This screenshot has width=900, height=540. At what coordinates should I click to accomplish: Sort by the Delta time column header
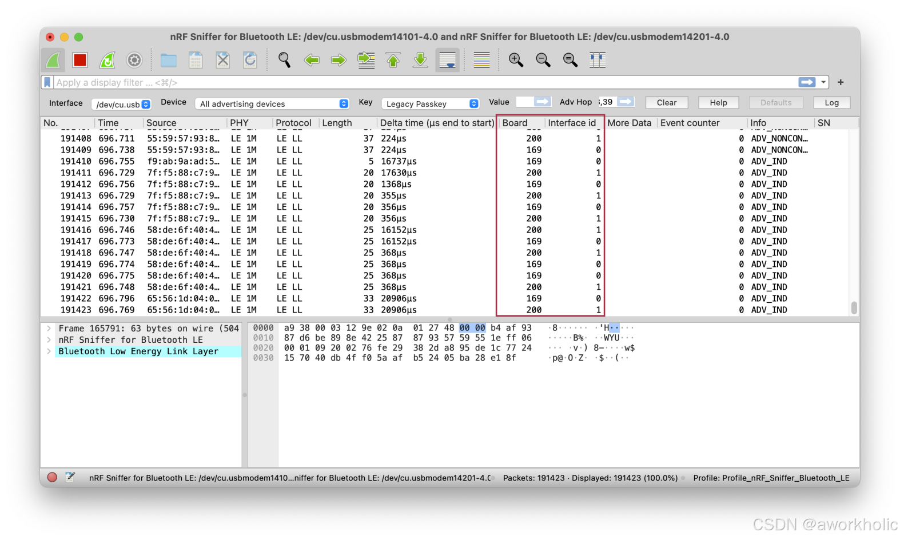437,123
